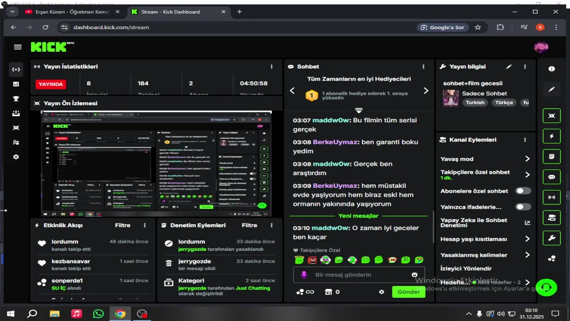
Task: Open Kanal Eylemleri three-dot menu
Action: coord(525,140)
